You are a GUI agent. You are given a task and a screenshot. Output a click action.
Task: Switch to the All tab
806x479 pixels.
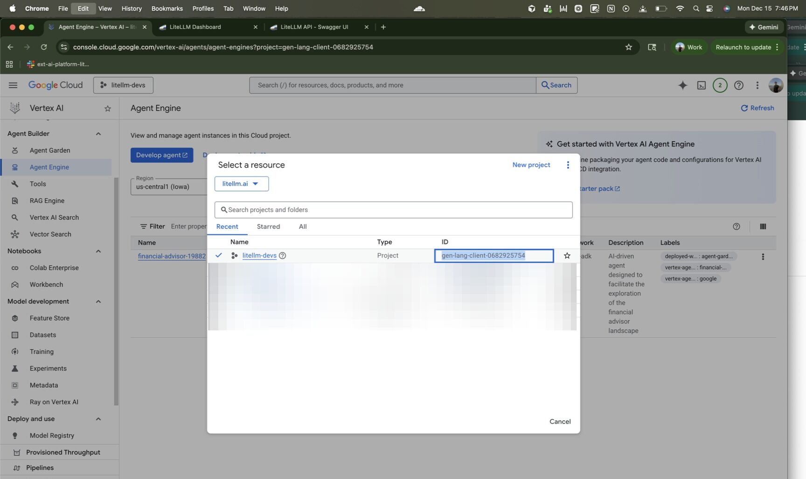303,226
